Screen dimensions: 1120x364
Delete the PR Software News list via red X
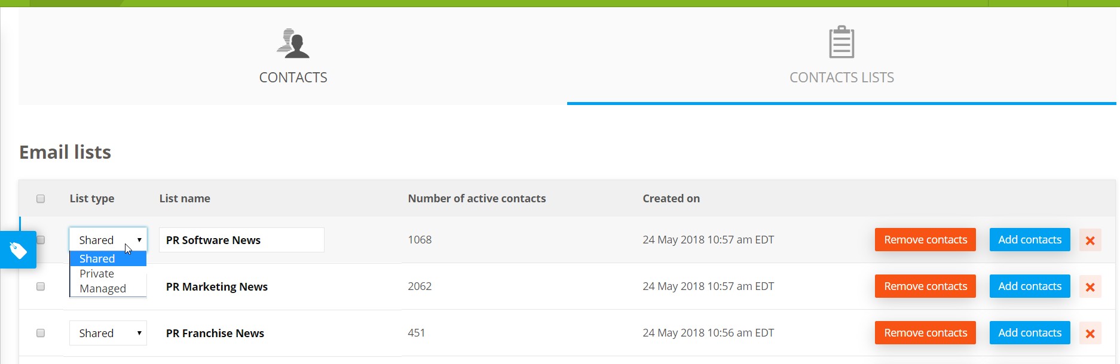tap(1090, 240)
